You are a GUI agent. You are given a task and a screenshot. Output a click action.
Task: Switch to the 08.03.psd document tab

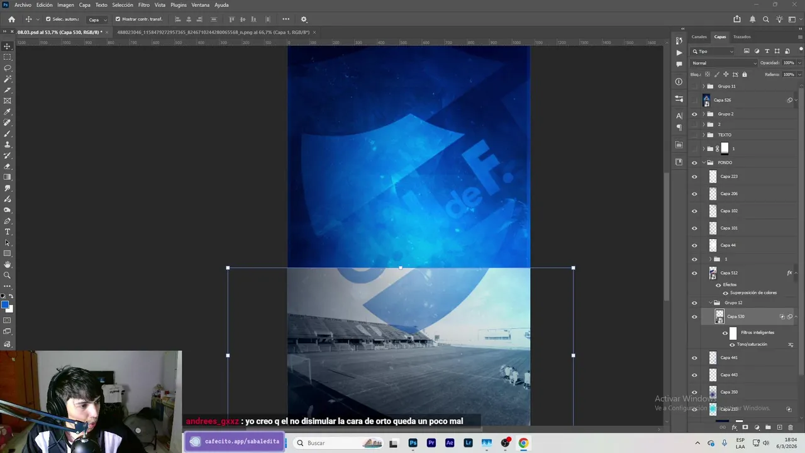coord(60,32)
